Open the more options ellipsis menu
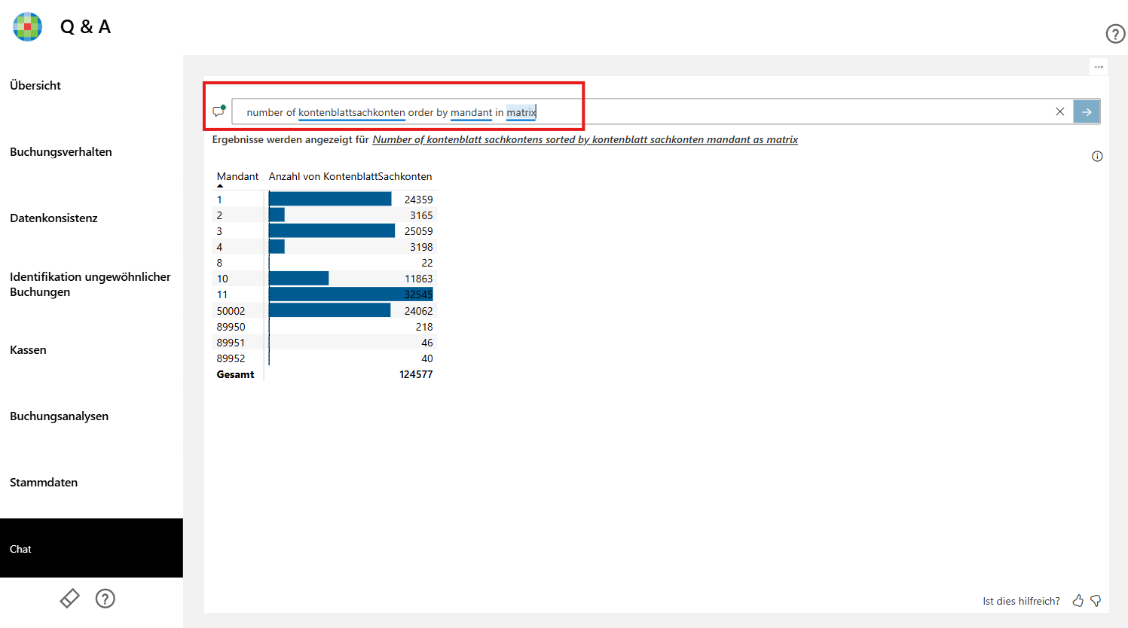Viewport: 1128px width, 628px height. (x=1099, y=67)
